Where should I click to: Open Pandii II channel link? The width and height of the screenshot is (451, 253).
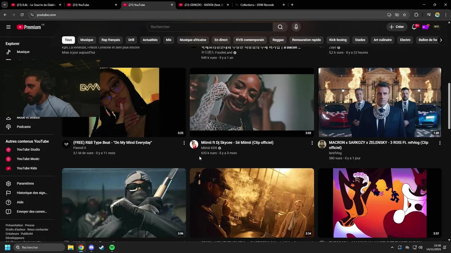pos(80,148)
